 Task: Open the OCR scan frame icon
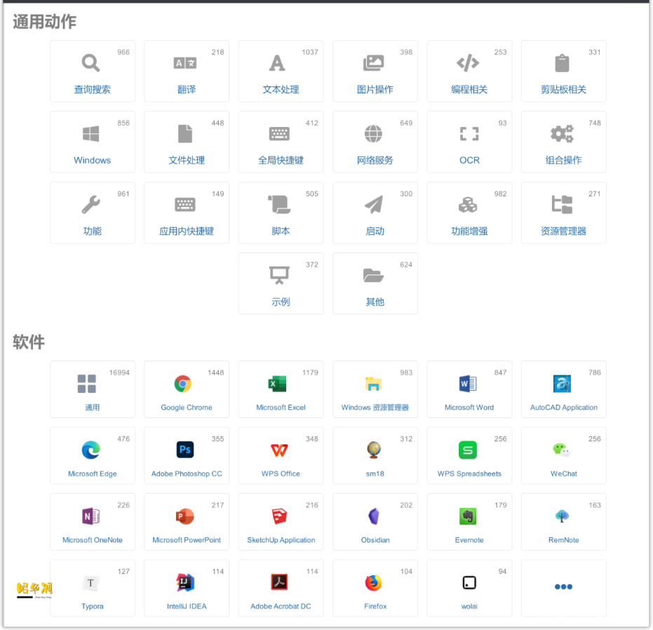pos(469,134)
